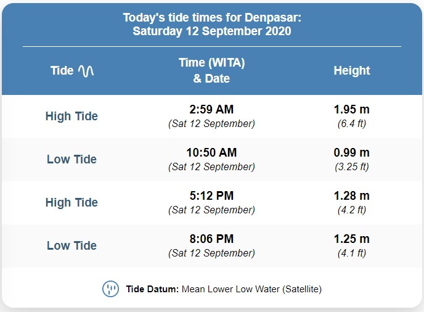The width and height of the screenshot is (424, 312).
Task: Click the title Today's tide times for Denpasar
Action: pyautogui.click(x=212, y=18)
